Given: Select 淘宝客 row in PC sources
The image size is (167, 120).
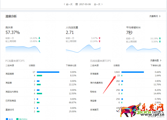Looking at the screenshot, I should click(x=41, y=83).
